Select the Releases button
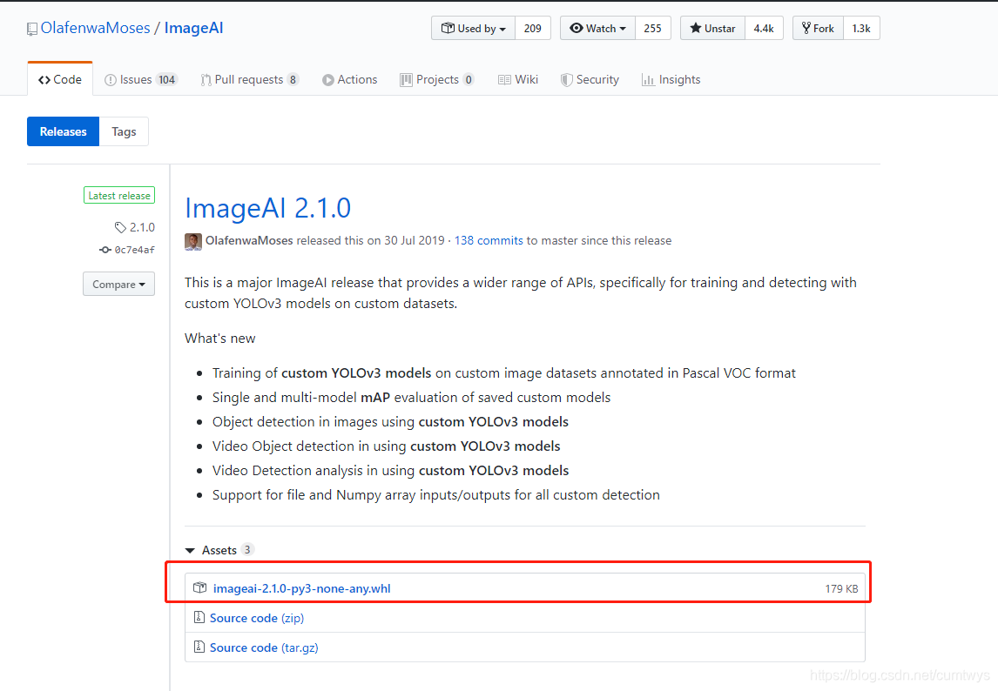The image size is (998, 691). tap(63, 131)
